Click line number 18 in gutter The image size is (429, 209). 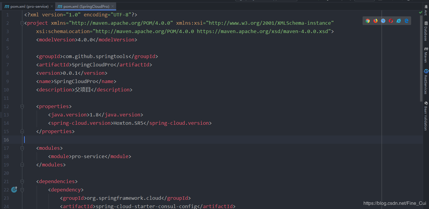point(6,156)
